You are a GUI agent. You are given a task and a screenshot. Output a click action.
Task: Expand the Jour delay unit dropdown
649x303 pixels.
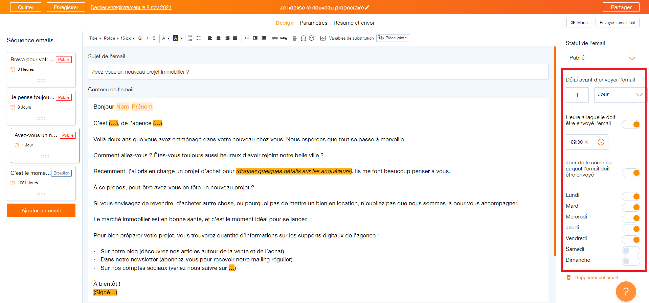(620, 95)
